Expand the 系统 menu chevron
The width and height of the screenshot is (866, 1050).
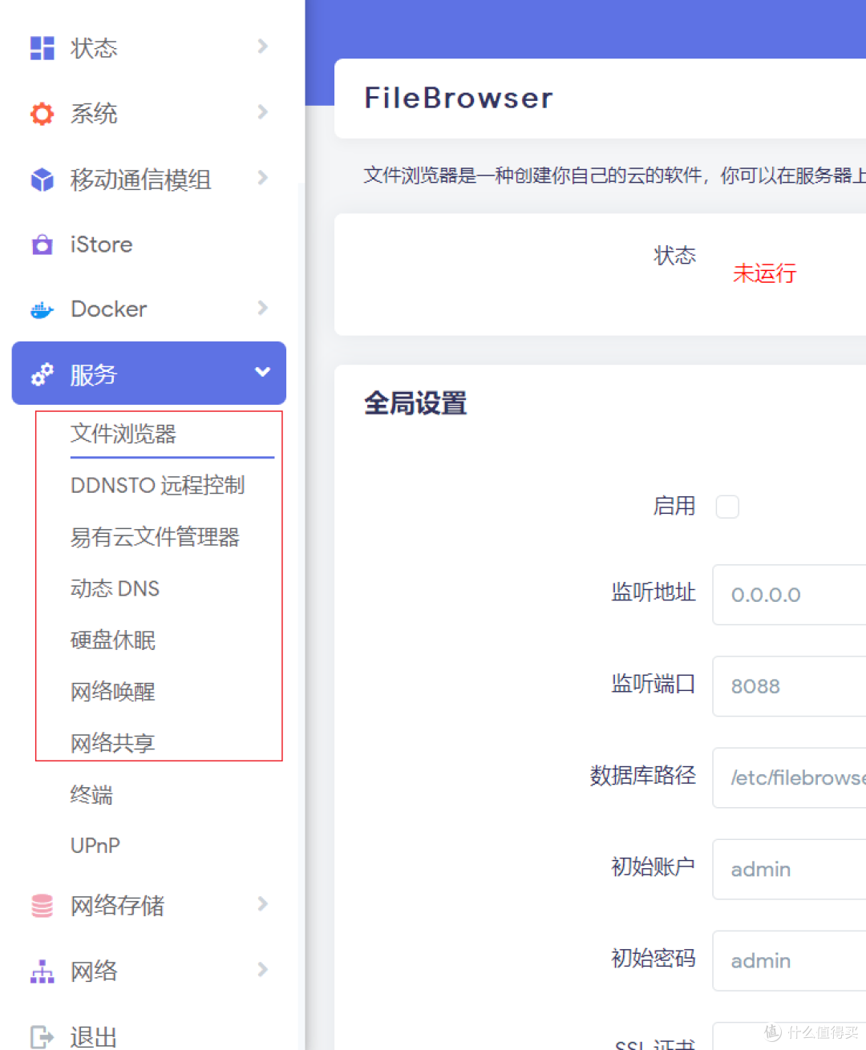point(262,112)
